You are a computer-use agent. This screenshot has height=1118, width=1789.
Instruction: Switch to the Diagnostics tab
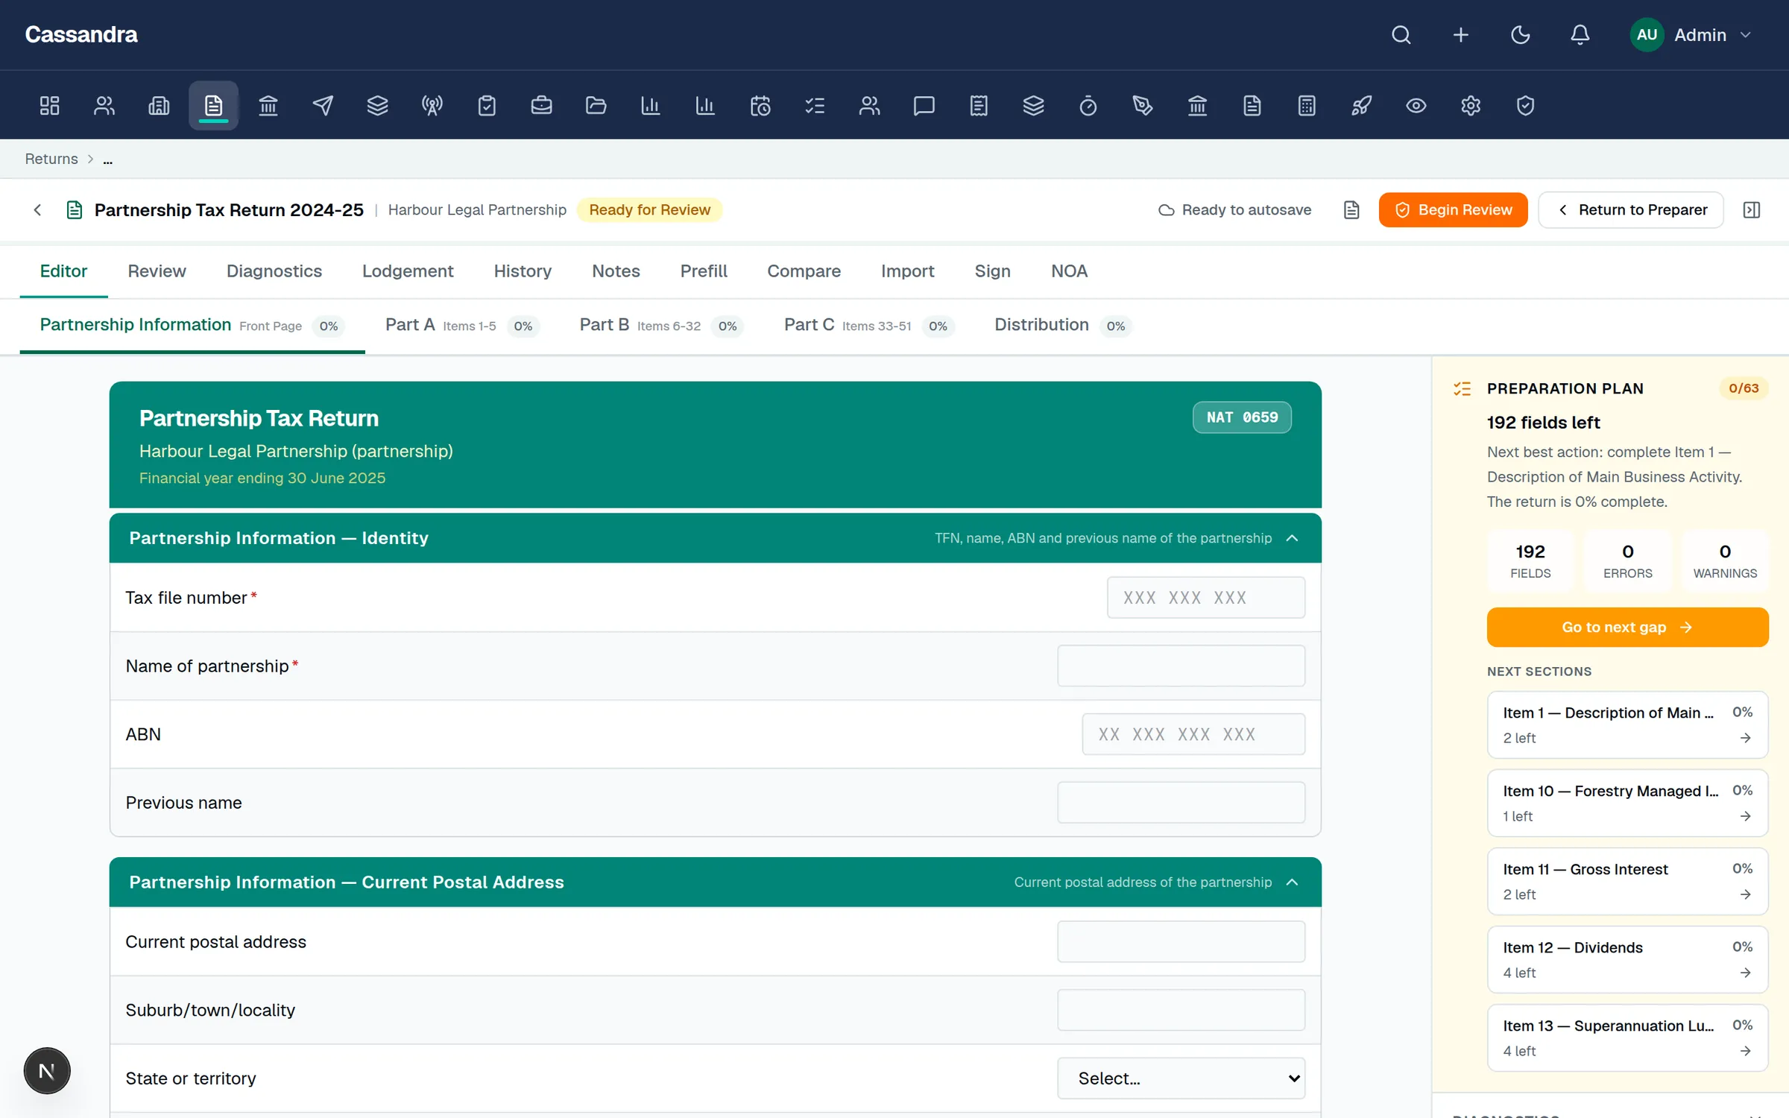pyautogui.click(x=274, y=271)
